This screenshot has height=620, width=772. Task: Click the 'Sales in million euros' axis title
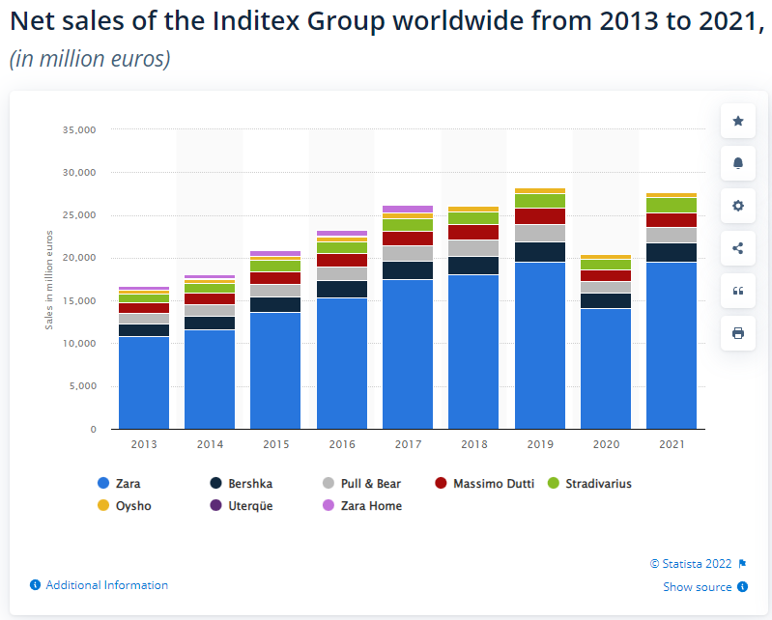48,279
